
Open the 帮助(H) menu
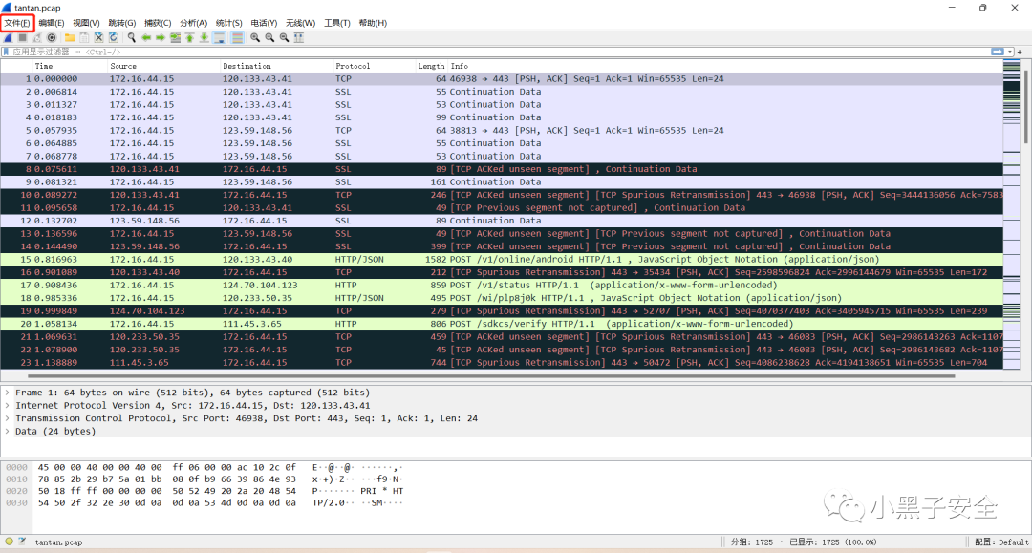coord(373,23)
